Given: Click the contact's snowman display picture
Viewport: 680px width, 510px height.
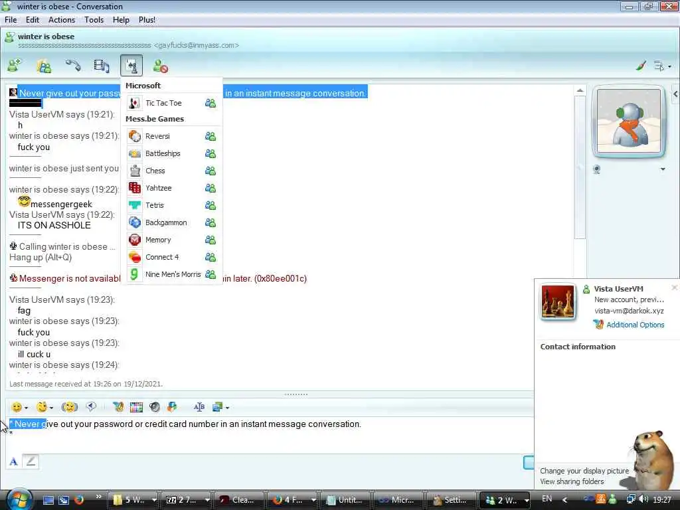Looking at the screenshot, I should click(x=628, y=121).
